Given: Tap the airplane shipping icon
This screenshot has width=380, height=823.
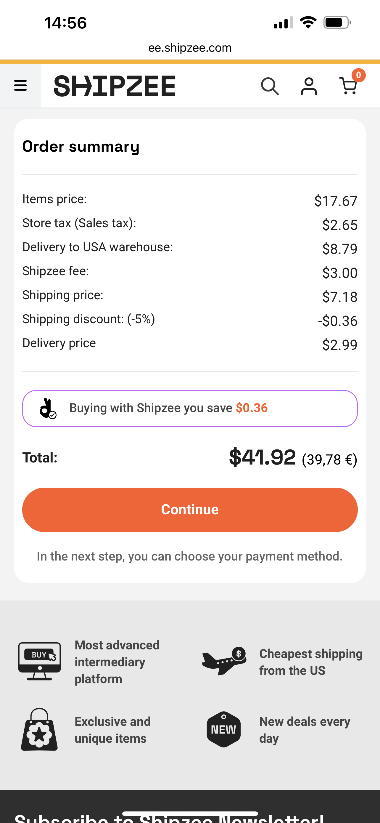Looking at the screenshot, I should coord(224,661).
